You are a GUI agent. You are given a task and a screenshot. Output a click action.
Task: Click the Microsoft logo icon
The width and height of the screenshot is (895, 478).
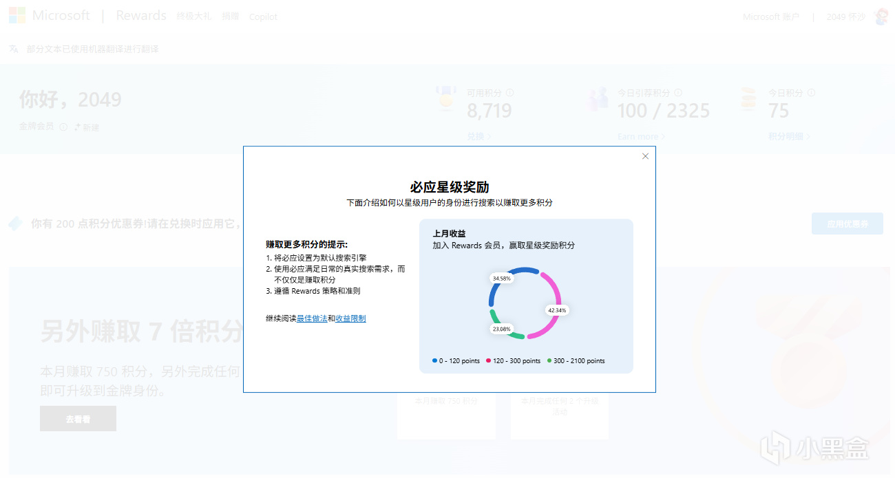[x=17, y=16]
